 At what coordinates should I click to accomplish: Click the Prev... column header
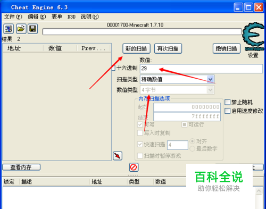pyautogui.click(x=94, y=48)
